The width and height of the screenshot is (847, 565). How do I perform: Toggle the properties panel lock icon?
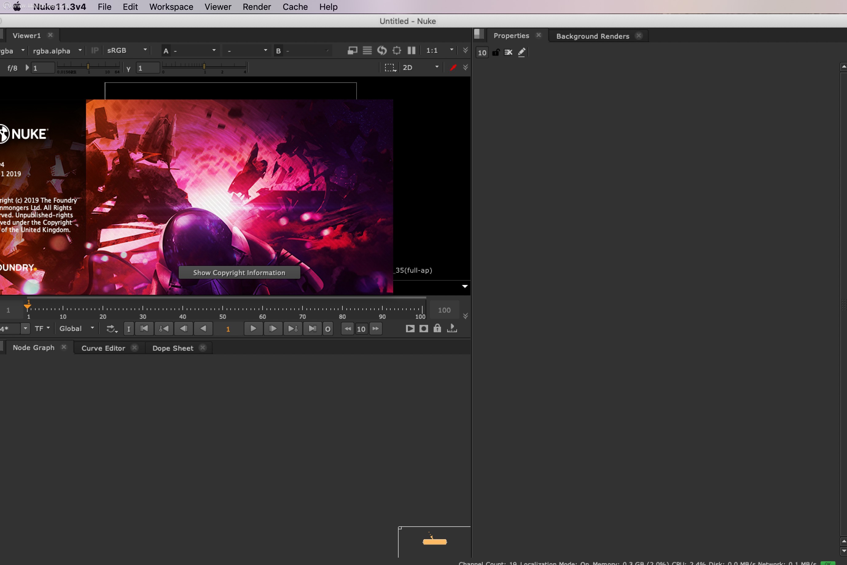496,52
